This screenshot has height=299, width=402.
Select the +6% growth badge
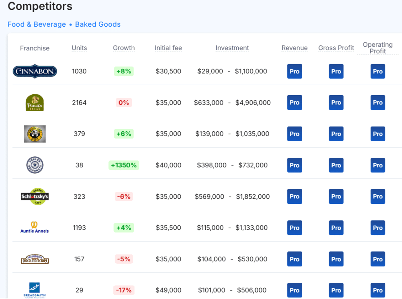tap(124, 134)
